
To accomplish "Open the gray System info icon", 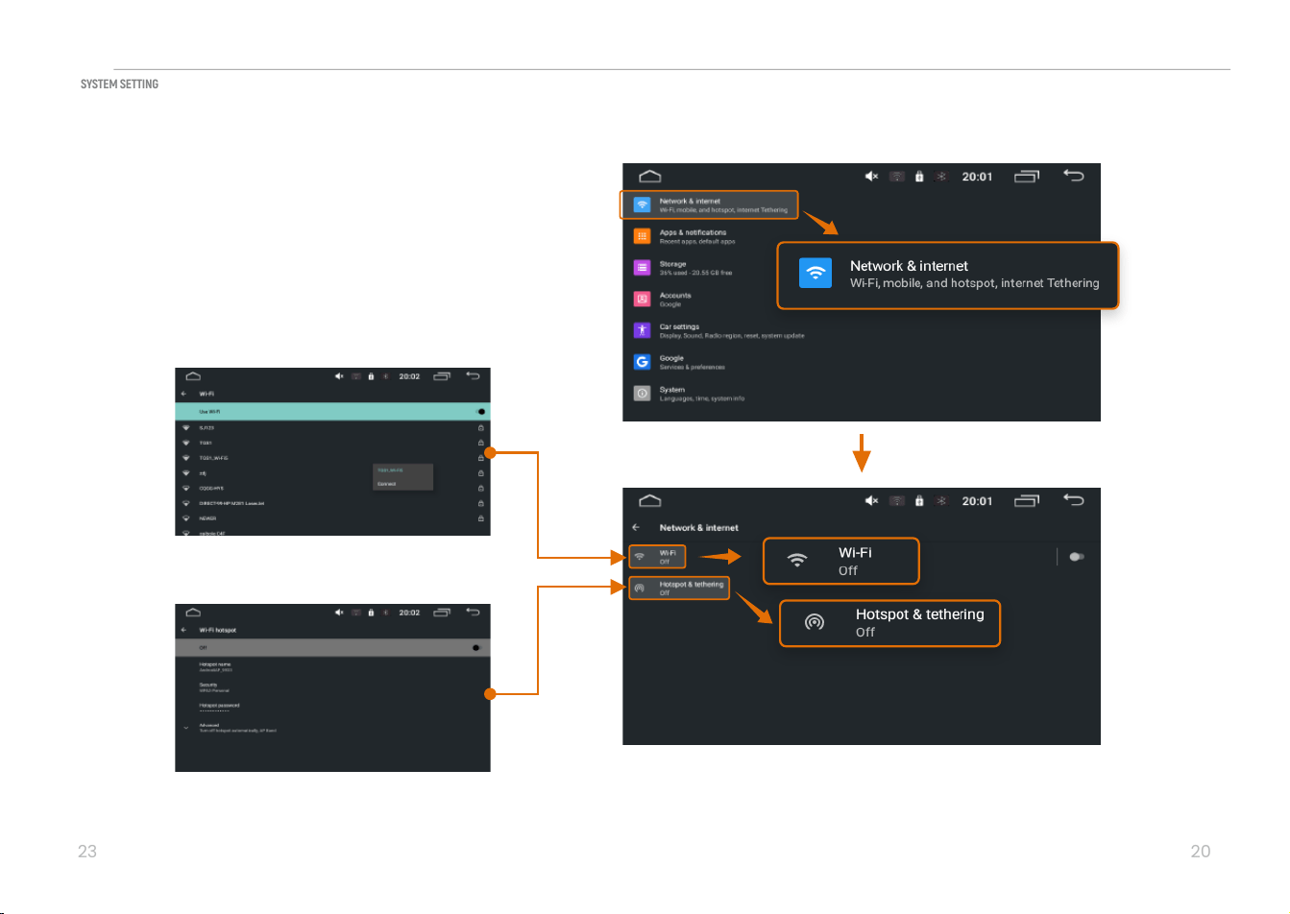I will [x=642, y=394].
